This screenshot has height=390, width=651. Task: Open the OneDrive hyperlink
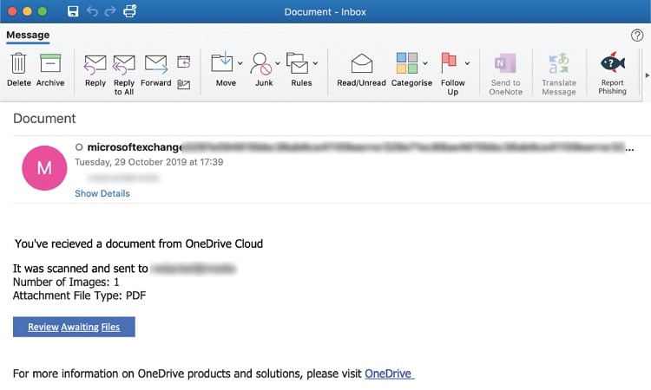[x=390, y=374]
